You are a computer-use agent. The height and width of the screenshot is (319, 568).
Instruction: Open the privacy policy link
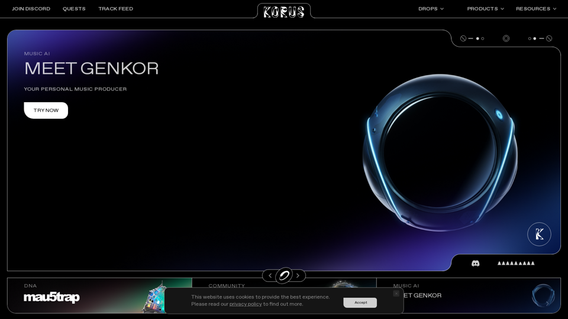[x=245, y=304]
